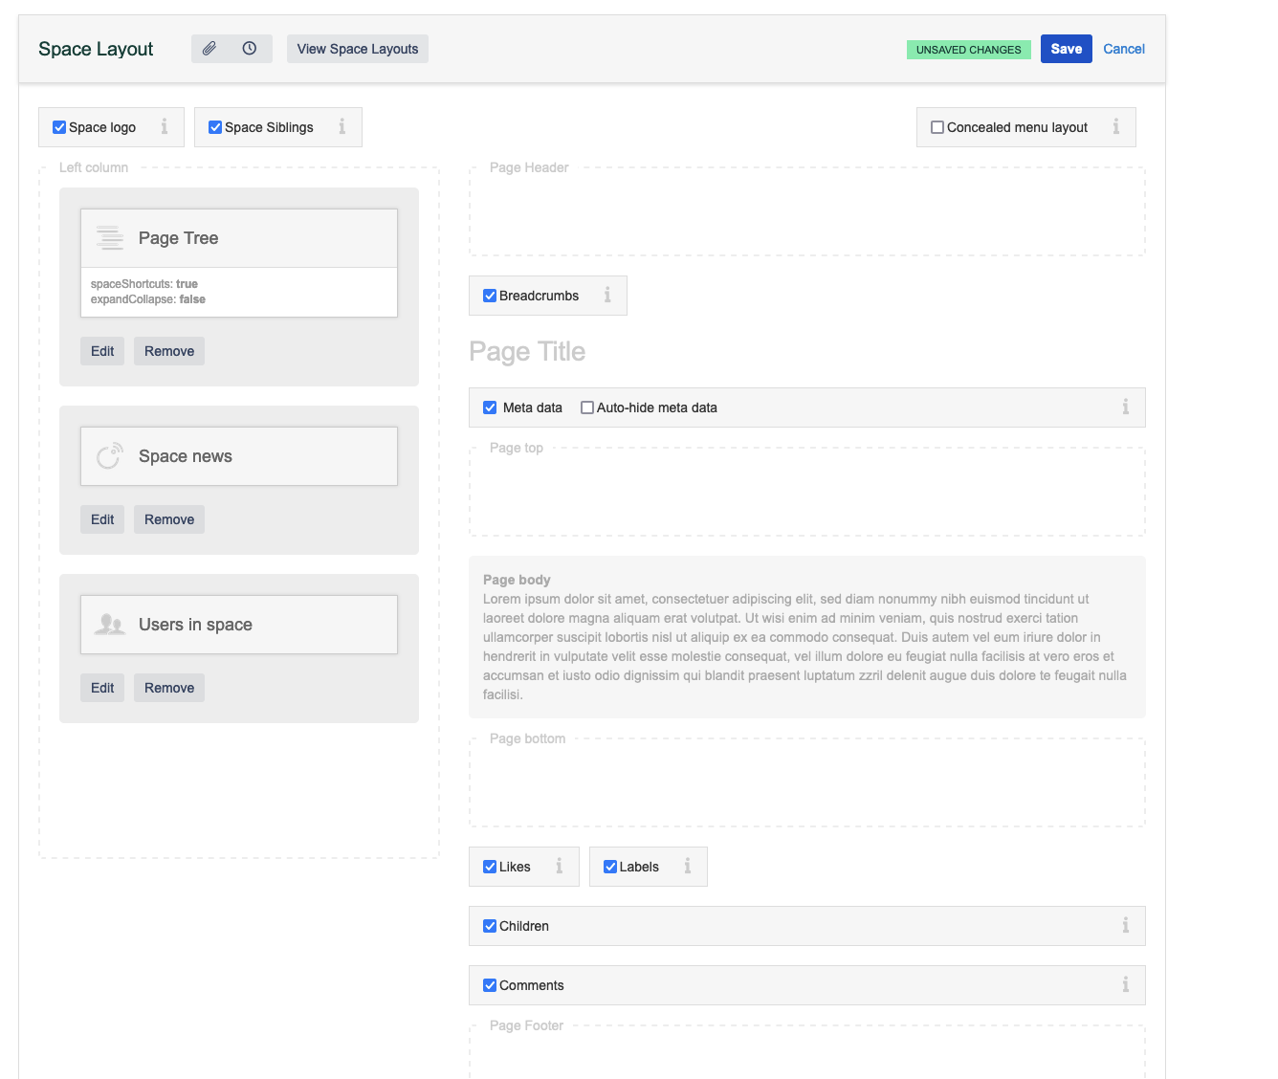Screen dimensions: 1278x1079
Task: Click the Space news refresh icon
Action: pos(109,455)
